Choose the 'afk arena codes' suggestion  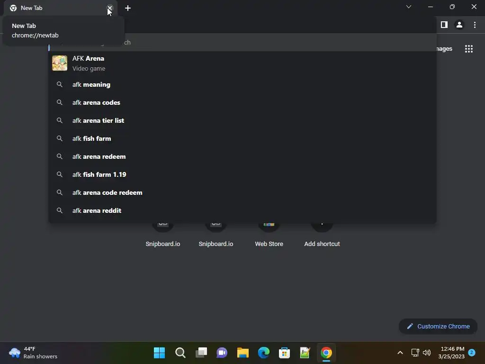(x=242, y=102)
